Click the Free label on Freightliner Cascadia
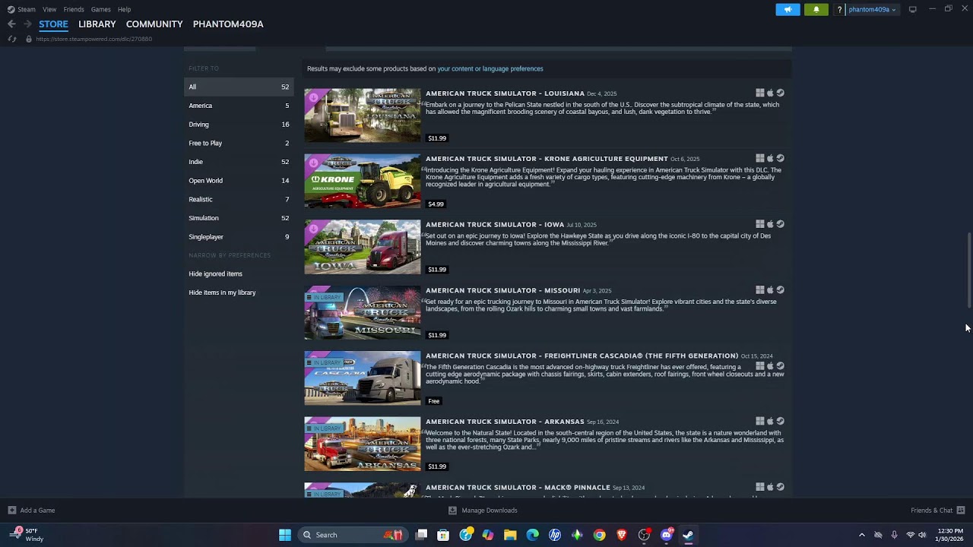 434,400
